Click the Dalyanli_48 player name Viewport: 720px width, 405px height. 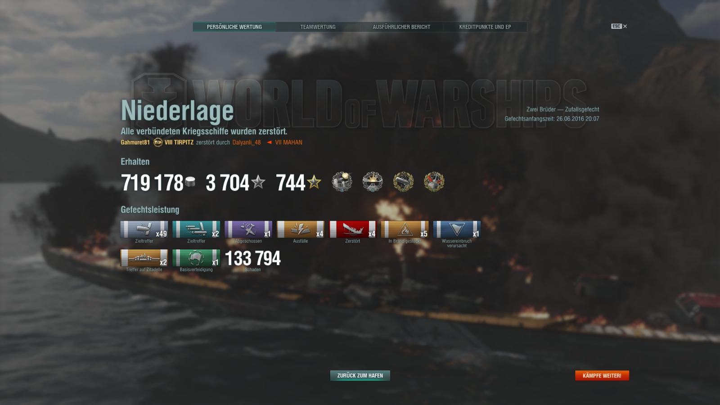[x=247, y=142]
